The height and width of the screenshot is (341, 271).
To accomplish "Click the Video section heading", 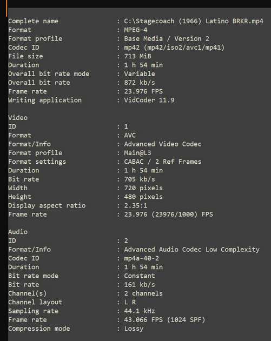I will [x=18, y=118].
